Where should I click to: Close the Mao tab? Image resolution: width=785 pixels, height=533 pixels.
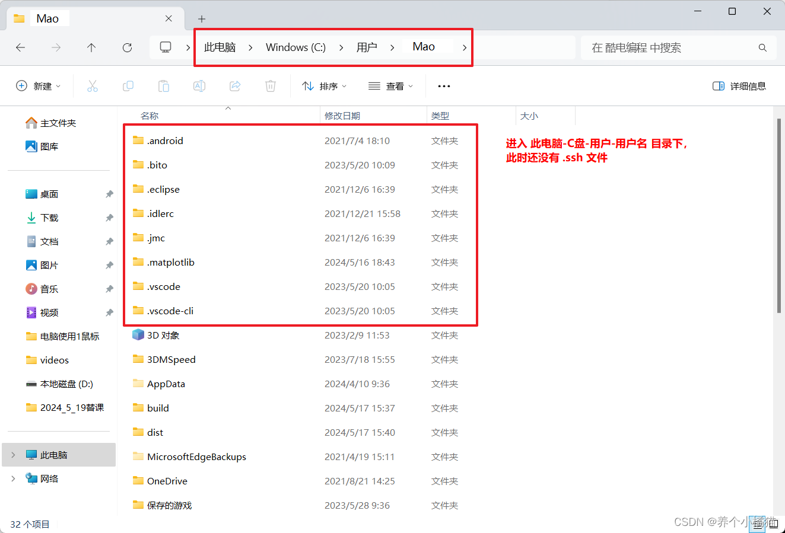point(169,18)
